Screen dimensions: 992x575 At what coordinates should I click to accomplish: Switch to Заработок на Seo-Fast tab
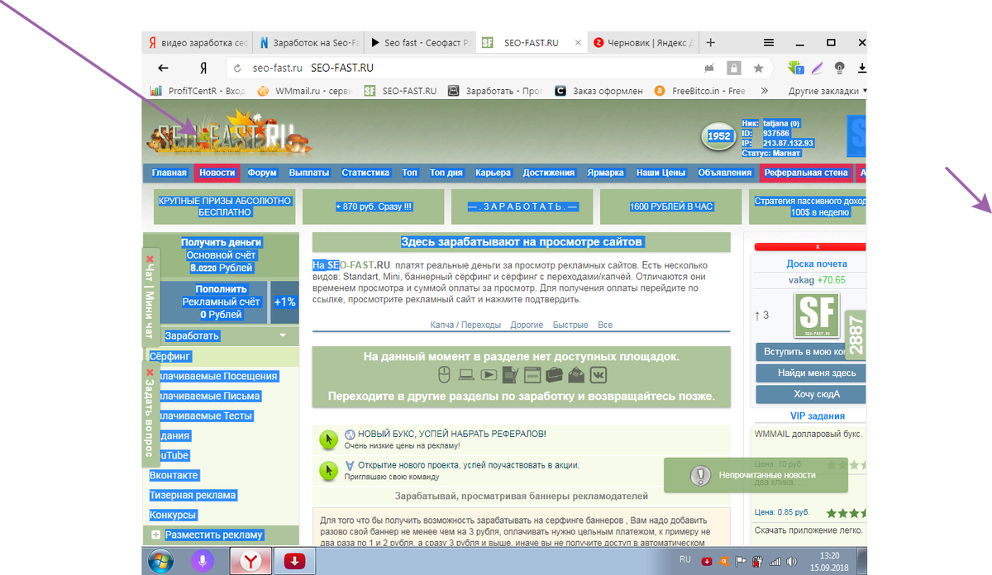click(308, 43)
